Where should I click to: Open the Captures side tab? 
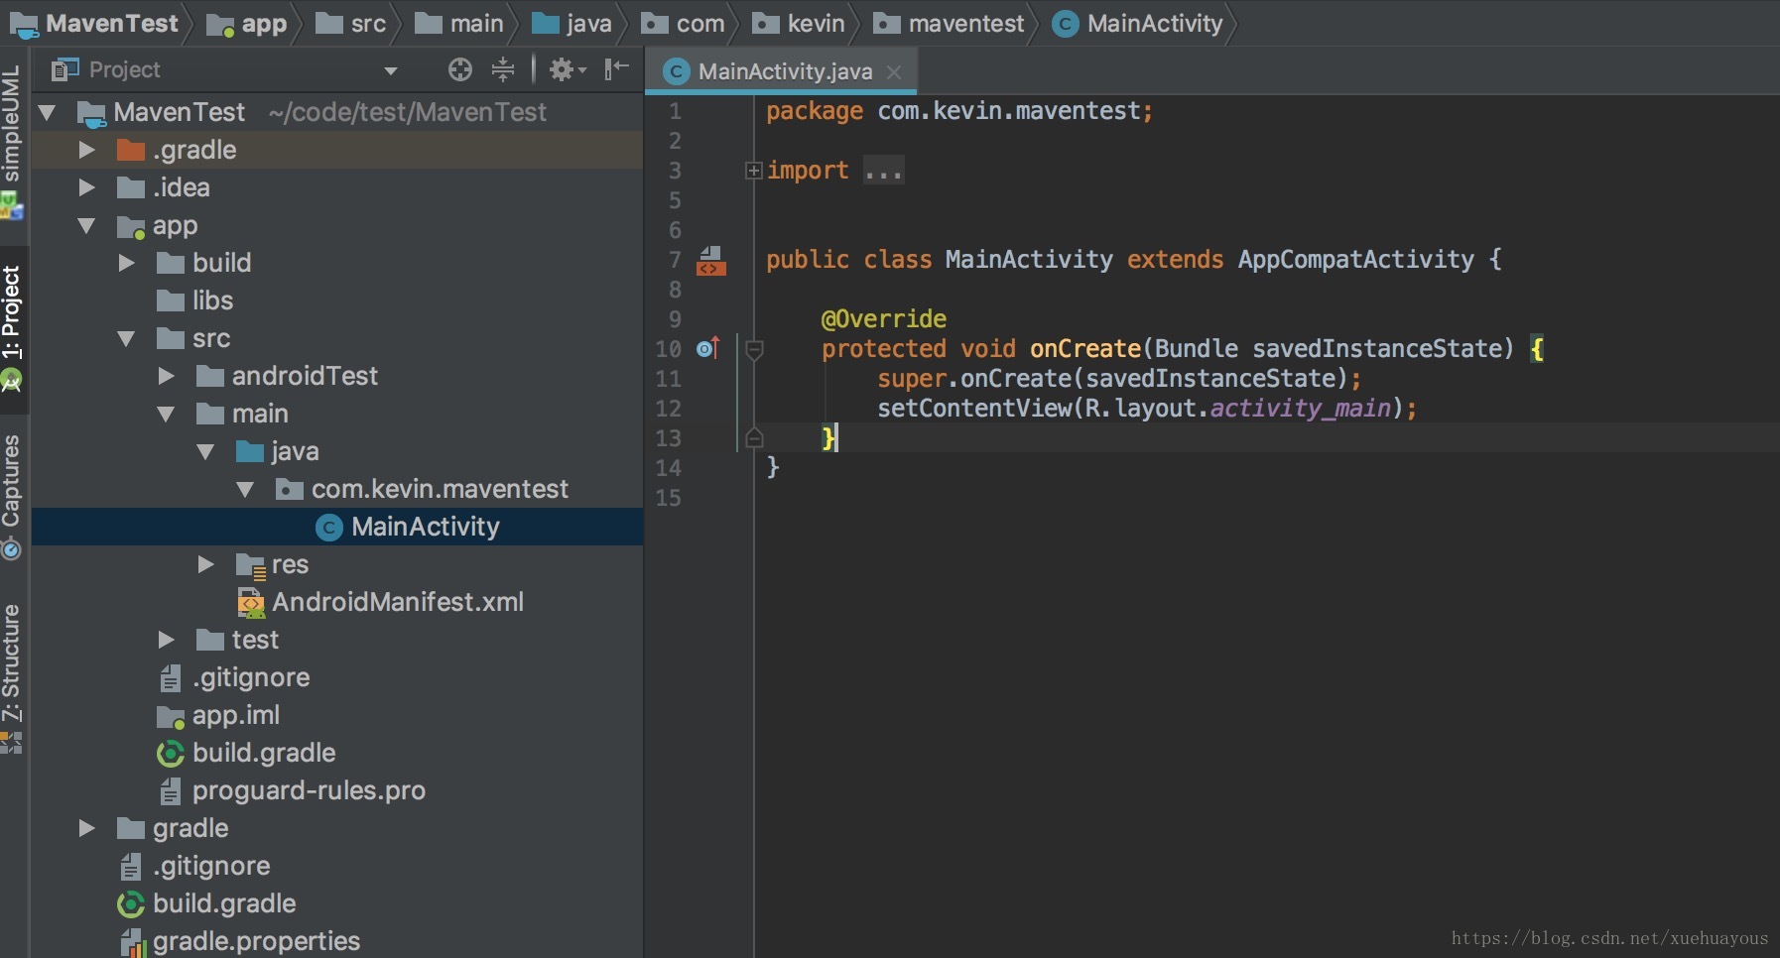[12, 496]
